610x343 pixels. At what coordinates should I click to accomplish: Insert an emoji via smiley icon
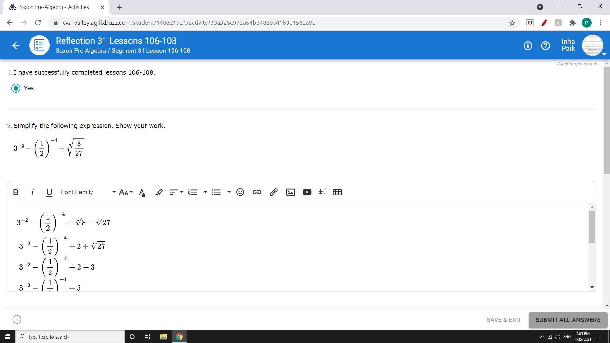(240, 192)
